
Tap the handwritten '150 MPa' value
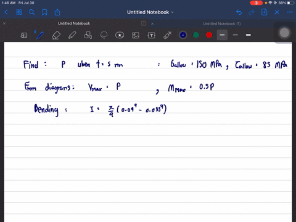click(210, 64)
